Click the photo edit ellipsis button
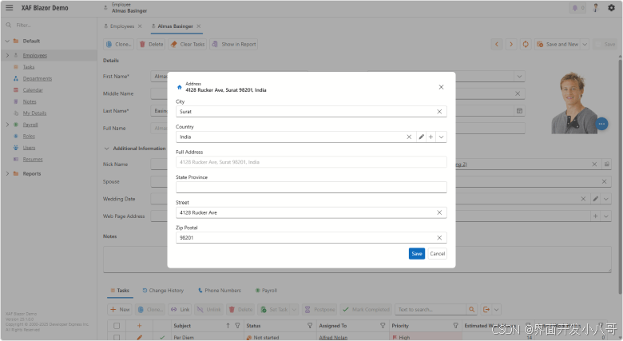This screenshot has width=623, height=341. tap(601, 124)
